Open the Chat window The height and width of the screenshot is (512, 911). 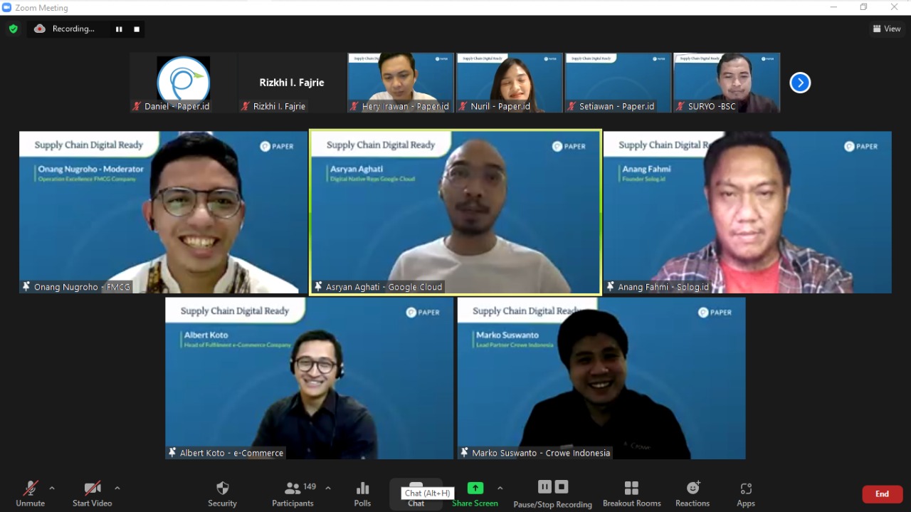(416, 498)
